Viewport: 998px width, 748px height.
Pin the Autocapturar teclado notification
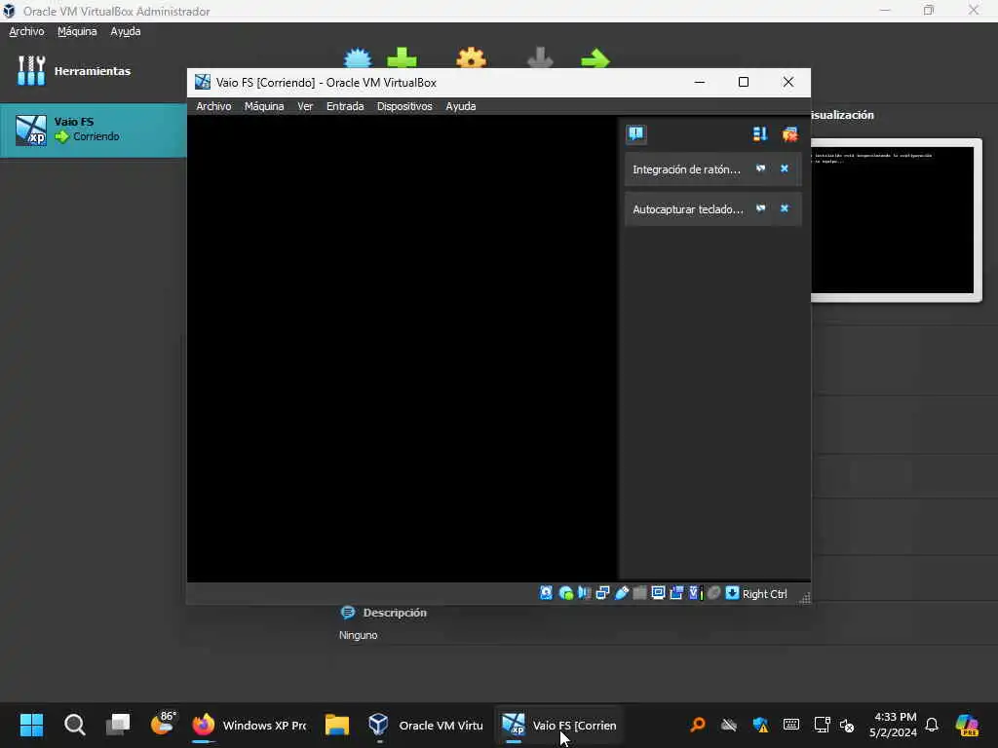pos(760,208)
